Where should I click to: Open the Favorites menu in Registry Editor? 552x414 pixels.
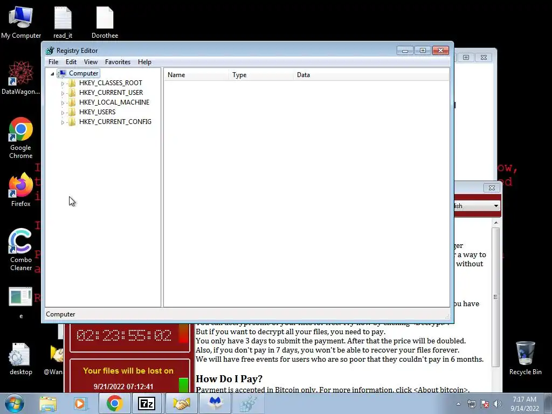coord(118,62)
